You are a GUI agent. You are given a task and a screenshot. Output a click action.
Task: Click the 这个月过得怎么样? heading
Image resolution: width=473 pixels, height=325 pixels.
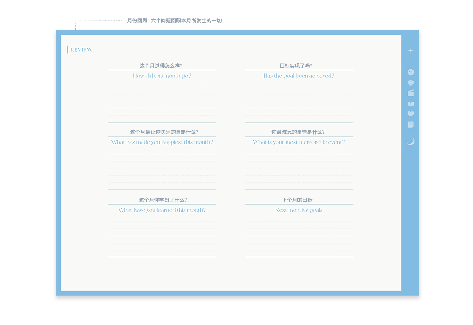(x=161, y=66)
